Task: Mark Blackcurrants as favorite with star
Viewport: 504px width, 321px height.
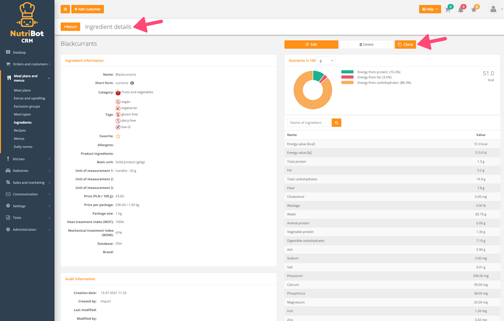Action: pos(118,136)
